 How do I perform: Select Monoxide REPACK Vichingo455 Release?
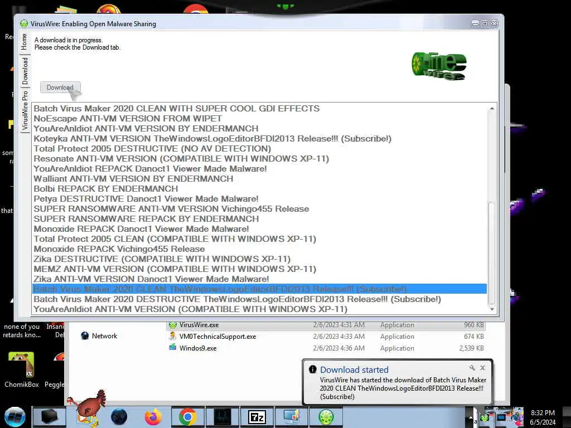[260, 249]
